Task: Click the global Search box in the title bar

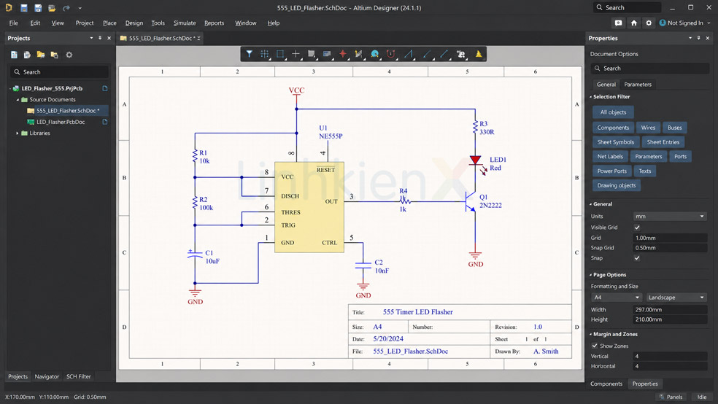Action: point(627,8)
